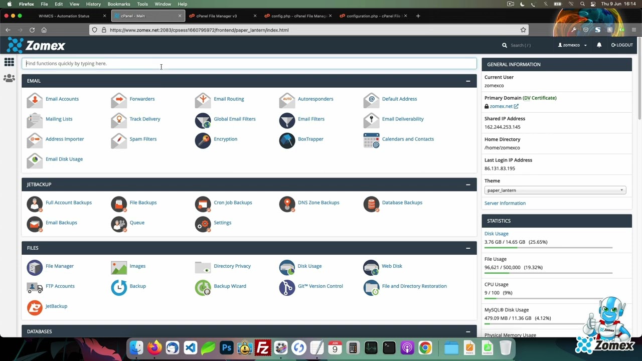Collapse the Email section
The height and width of the screenshot is (361, 642).
468,81
